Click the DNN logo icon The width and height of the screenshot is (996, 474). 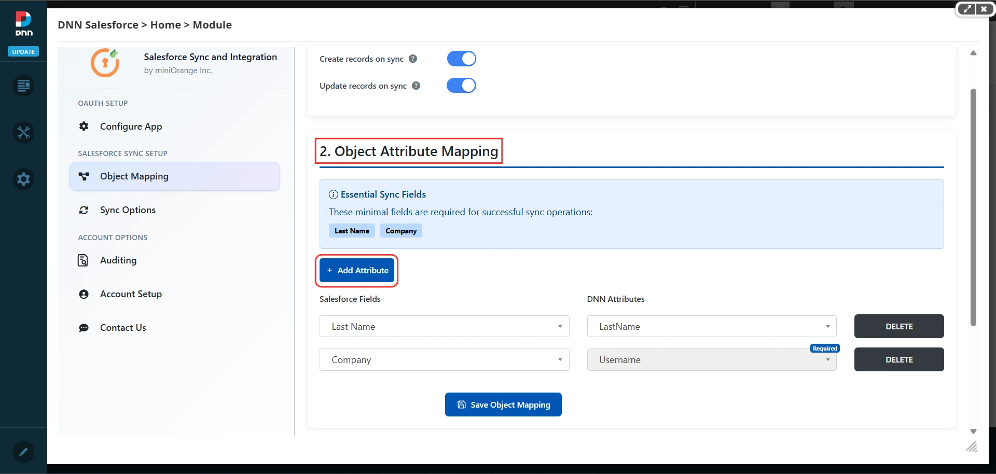(23, 24)
